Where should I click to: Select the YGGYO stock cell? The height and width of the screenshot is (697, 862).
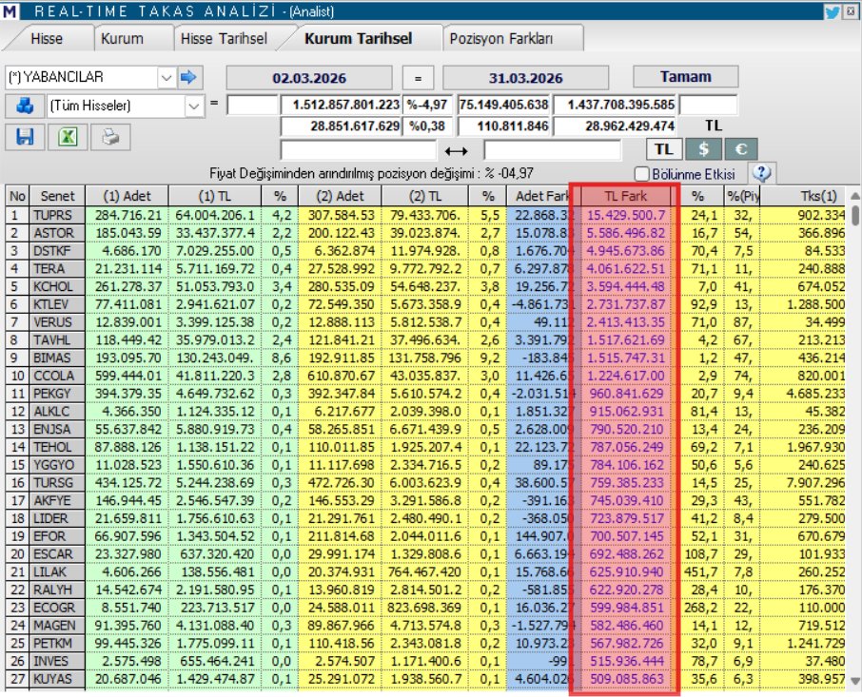(57, 465)
